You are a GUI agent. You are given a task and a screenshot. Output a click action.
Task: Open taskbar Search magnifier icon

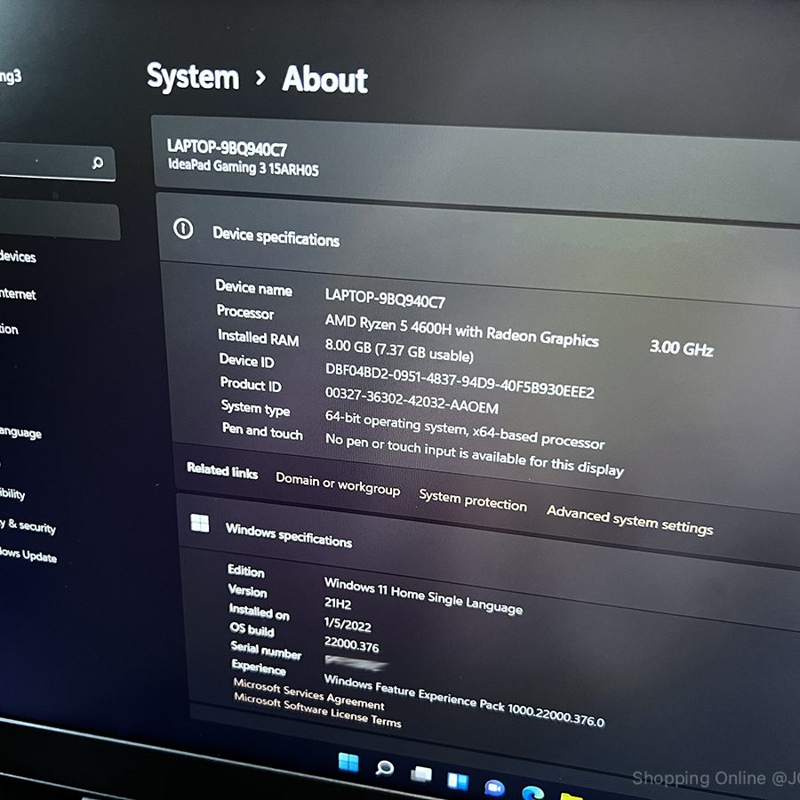pos(384,768)
